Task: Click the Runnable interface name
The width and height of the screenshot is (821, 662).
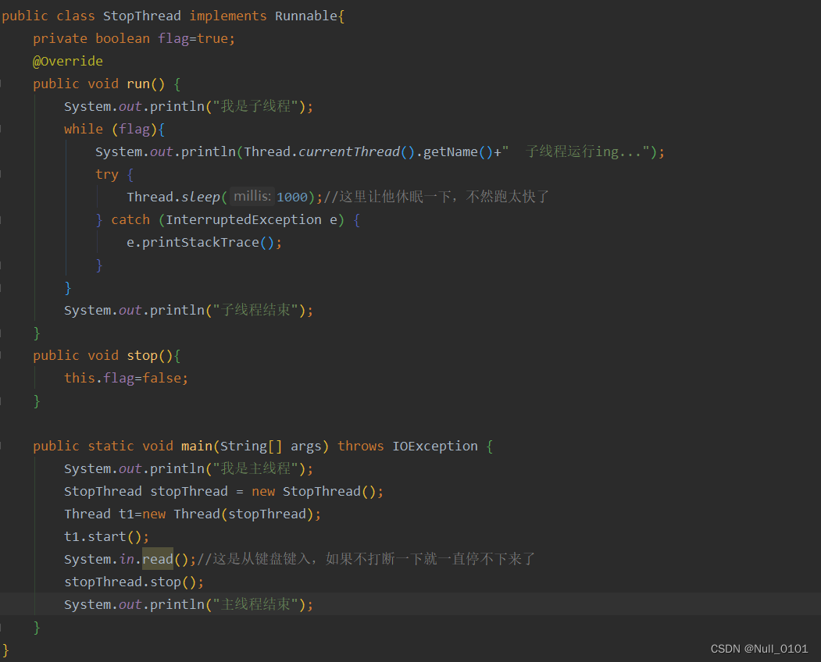Action: 306,16
